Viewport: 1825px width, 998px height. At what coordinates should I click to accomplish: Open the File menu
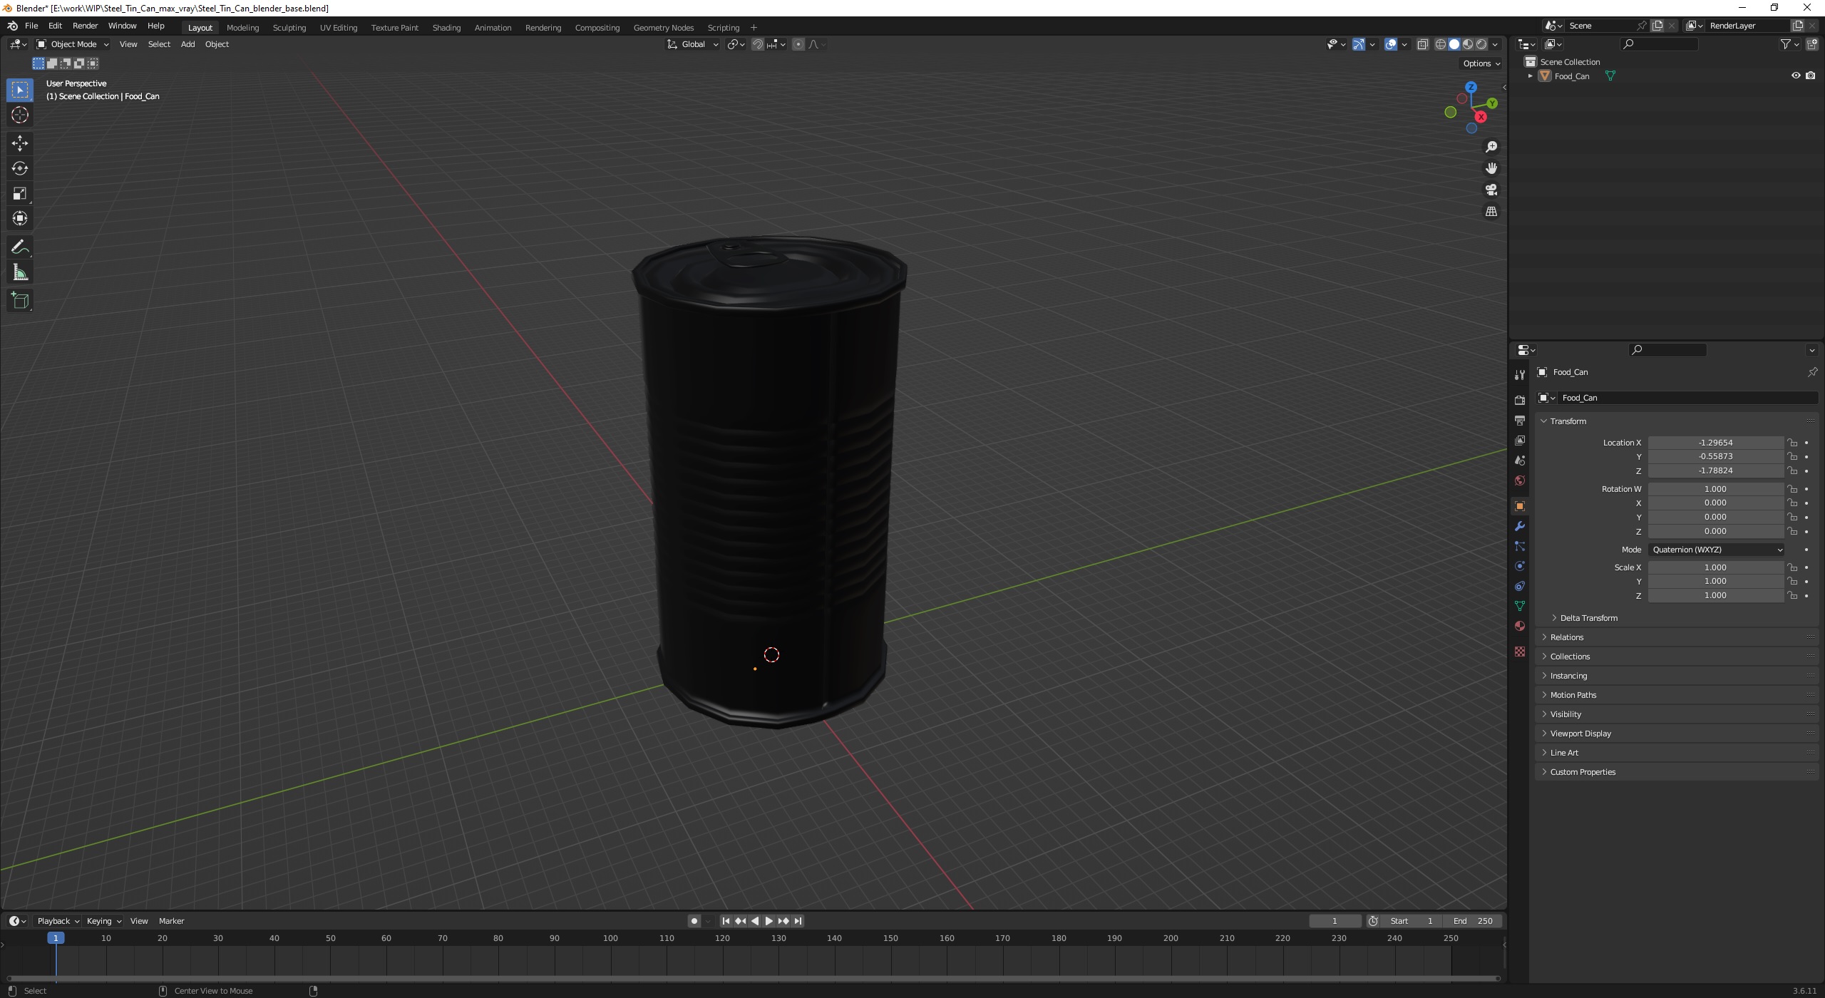click(31, 26)
